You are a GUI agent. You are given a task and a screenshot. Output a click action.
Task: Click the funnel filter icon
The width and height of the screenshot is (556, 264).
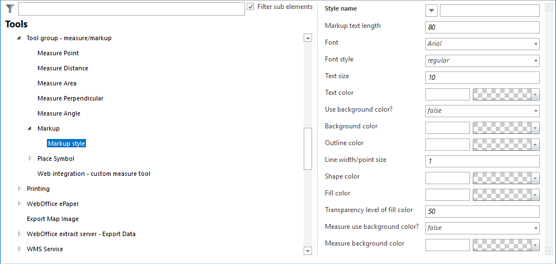click(x=9, y=8)
